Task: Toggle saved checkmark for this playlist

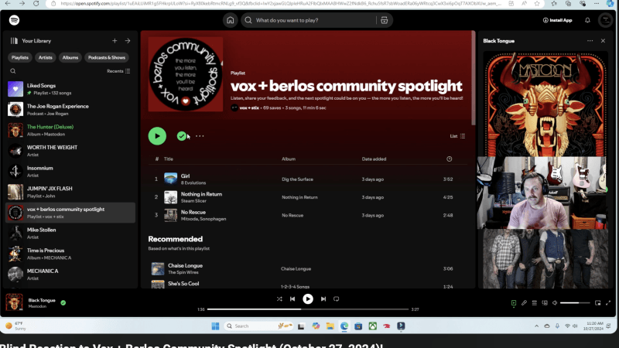Action: [182, 136]
